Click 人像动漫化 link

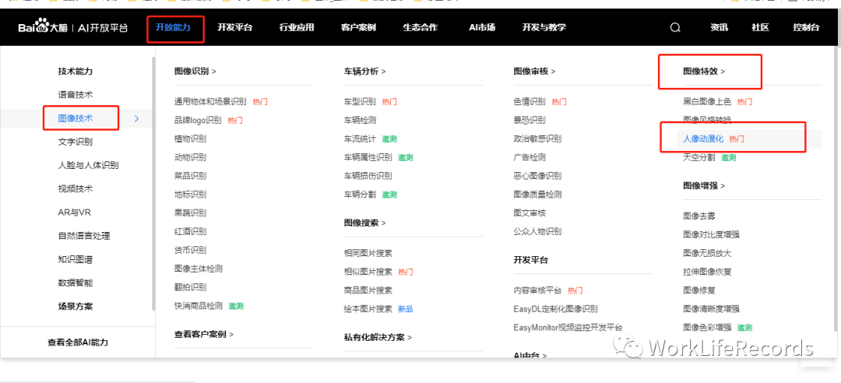point(703,139)
